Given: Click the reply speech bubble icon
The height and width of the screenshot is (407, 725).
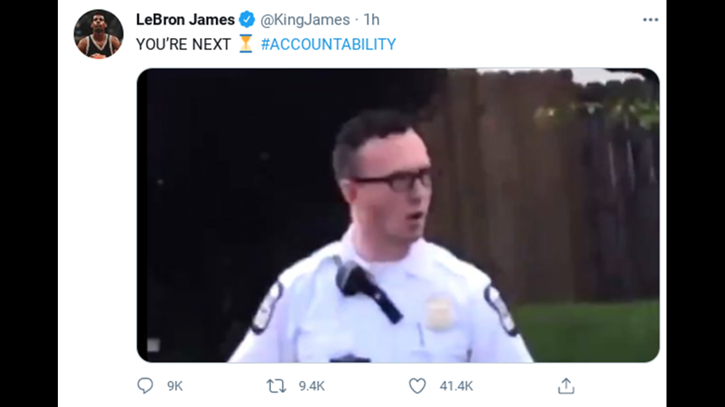Looking at the screenshot, I should coord(145,385).
